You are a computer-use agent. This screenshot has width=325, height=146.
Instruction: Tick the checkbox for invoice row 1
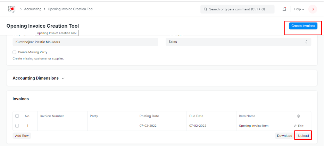point(17,126)
